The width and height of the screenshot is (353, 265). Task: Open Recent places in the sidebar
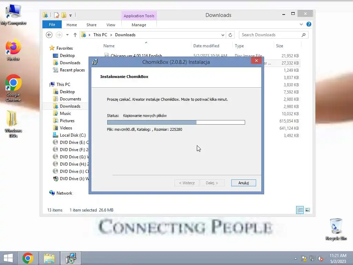(72, 70)
